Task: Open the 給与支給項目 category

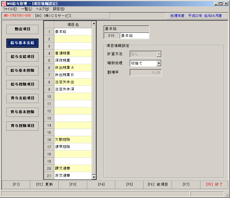Action: click(x=22, y=57)
